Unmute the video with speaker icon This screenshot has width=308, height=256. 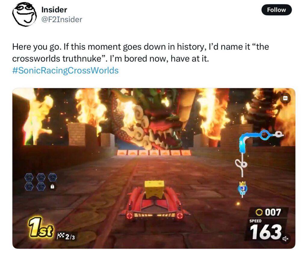click(x=285, y=239)
